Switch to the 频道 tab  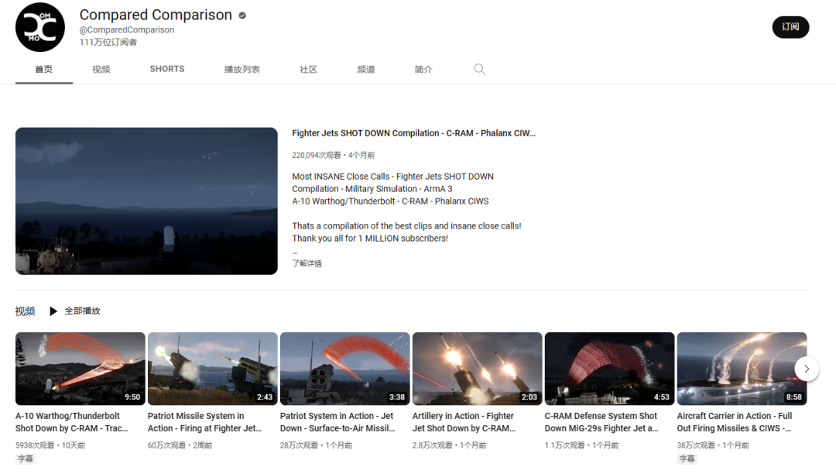(365, 69)
